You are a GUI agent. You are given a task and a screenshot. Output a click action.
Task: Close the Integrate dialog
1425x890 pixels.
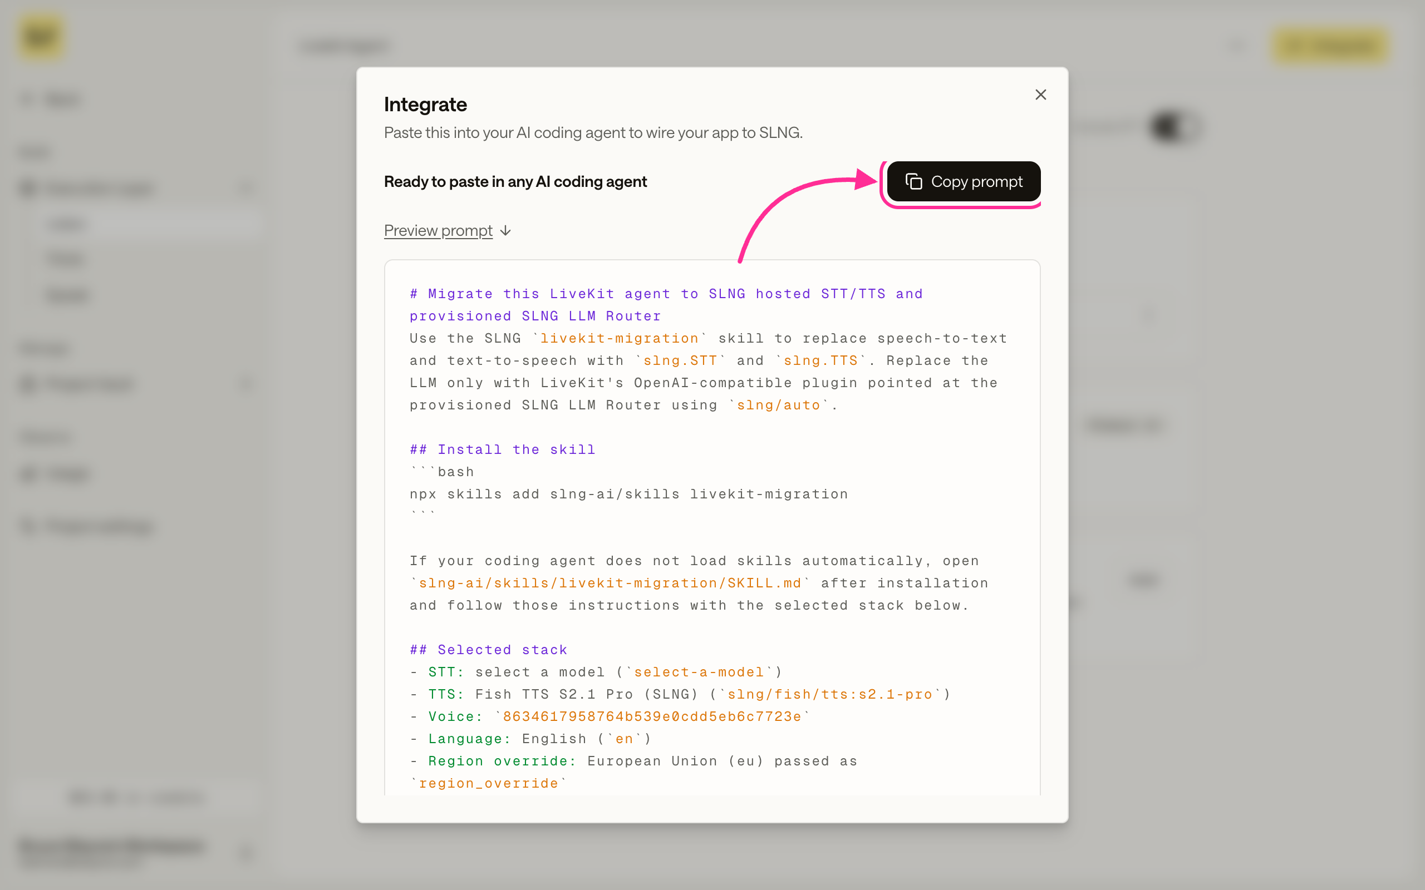pos(1040,95)
